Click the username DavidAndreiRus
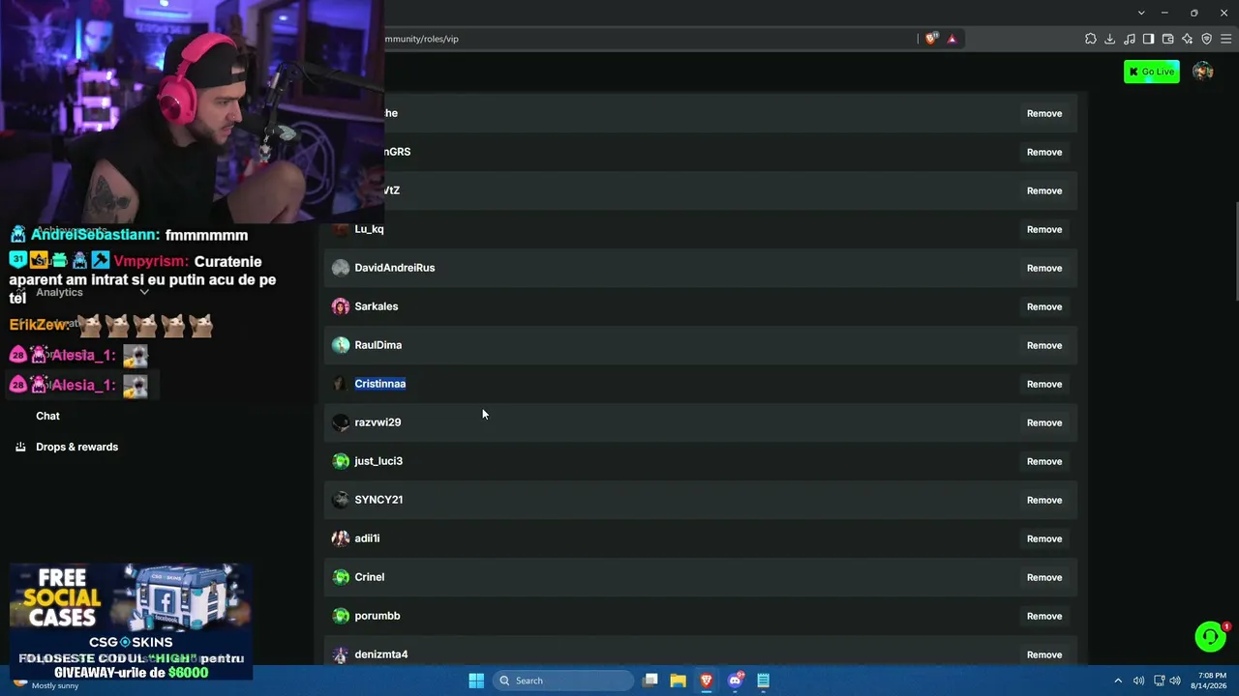 (x=395, y=268)
